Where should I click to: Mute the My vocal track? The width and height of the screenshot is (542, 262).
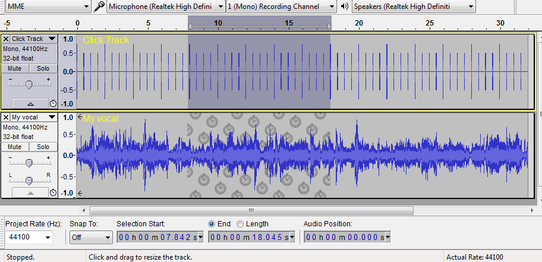pyautogui.click(x=14, y=147)
